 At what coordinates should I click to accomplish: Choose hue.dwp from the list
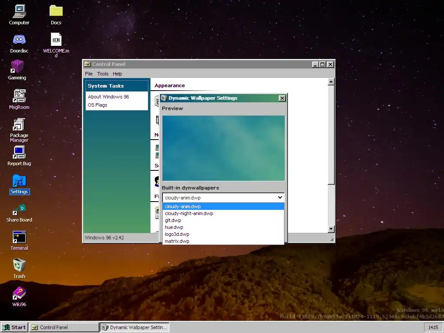click(223, 227)
